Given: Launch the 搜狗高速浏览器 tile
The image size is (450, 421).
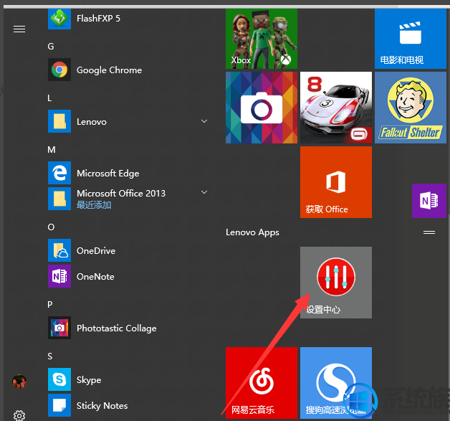Looking at the screenshot, I should click(x=336, y=383).
